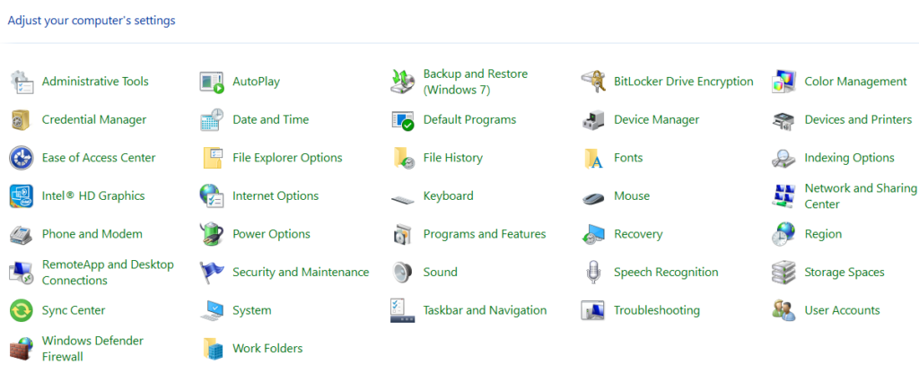Click the Devices and Printers icon
Viewport: 919px width, 373px height.
coord(783,120)
